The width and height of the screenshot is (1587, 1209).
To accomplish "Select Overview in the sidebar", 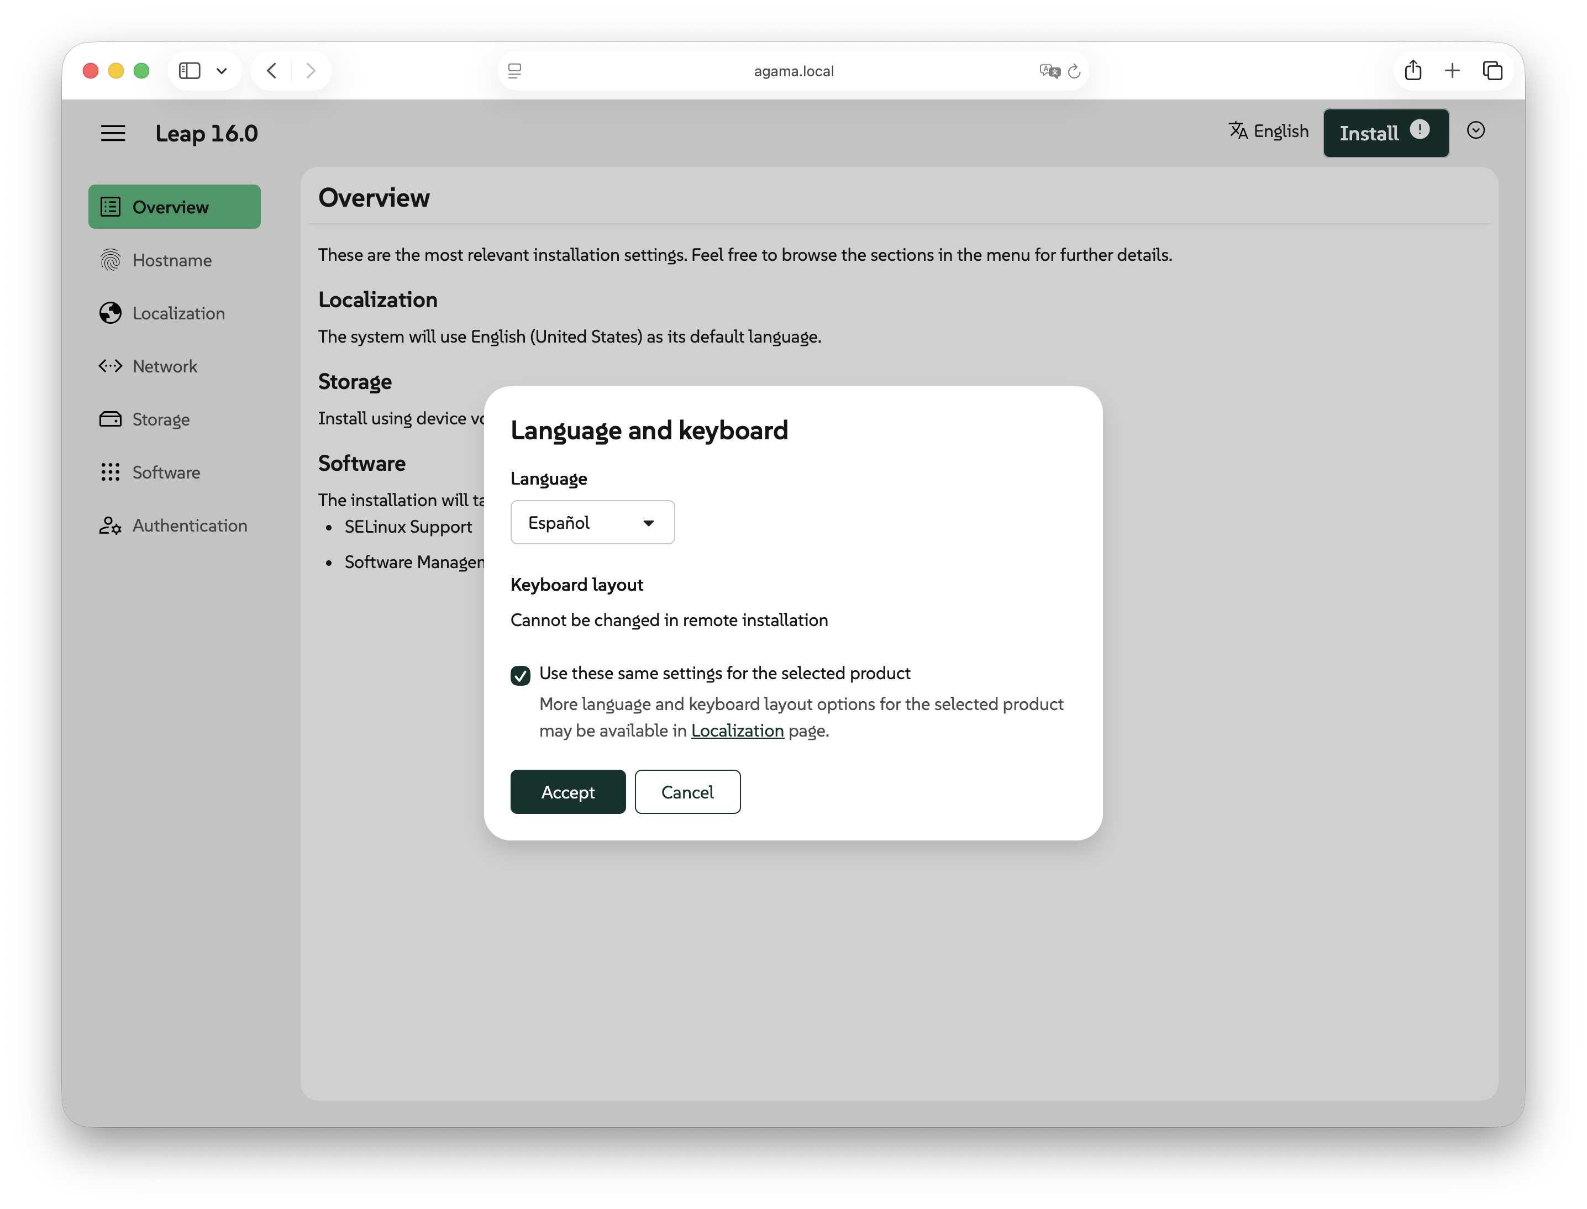I will pos(174,207).
